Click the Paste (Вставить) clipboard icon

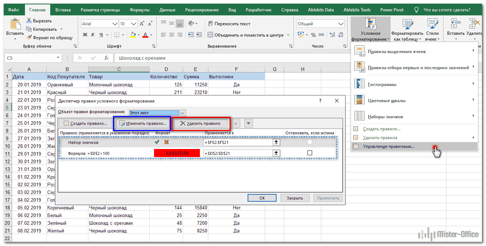15,24
